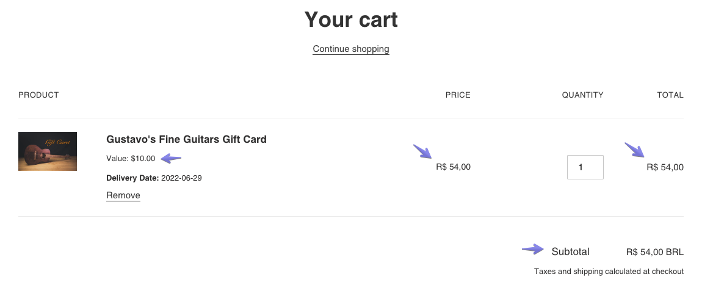Click the PRODUCT column header
This screenshot has height=285, width=702.
pos(38,95)
